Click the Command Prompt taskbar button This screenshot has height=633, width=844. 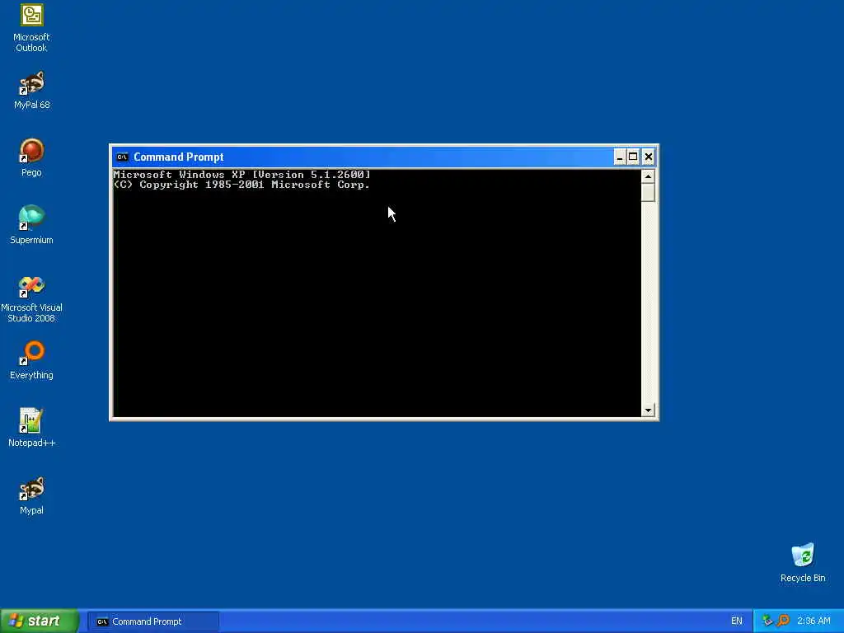pyautogui.click(x=153, y=621)
